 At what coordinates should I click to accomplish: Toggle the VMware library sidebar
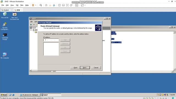pos(59,5)
